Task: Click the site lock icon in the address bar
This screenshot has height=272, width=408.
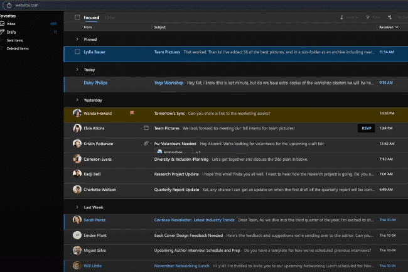Action: coord(9,4)
